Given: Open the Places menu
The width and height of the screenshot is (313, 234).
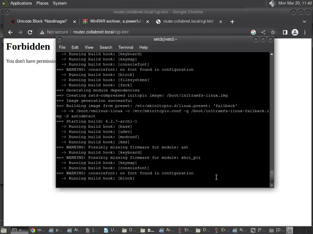Looking at the screenshot, I should 42,3.
